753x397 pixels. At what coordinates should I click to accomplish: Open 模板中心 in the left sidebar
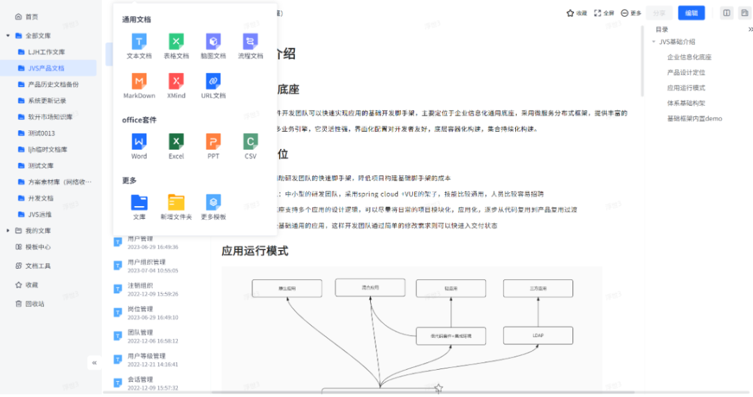(38, 247)
